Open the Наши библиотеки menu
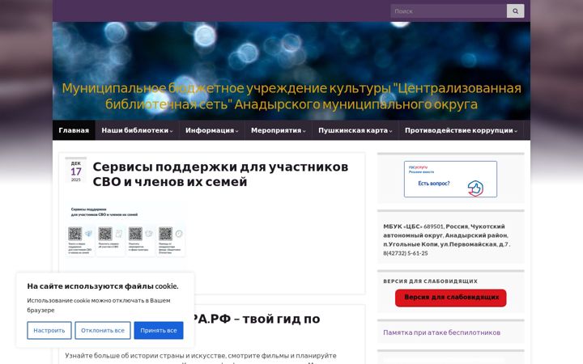The width and height of the screenshot is (583, 364). pos(137,130)
